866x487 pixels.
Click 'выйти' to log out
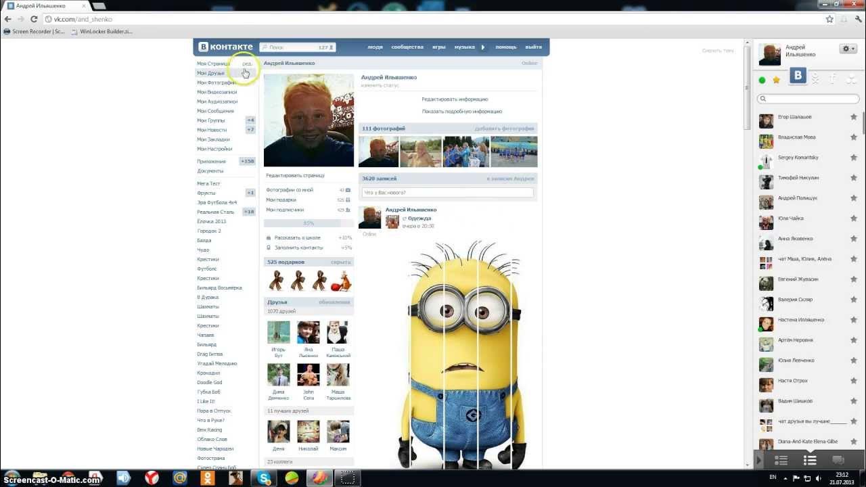534,47
